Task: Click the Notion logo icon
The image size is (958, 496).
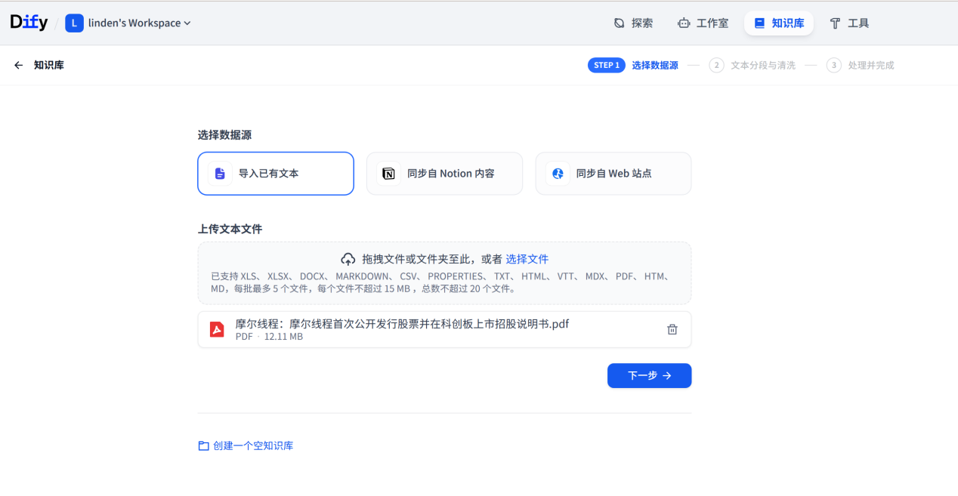Action: (388, 174)
